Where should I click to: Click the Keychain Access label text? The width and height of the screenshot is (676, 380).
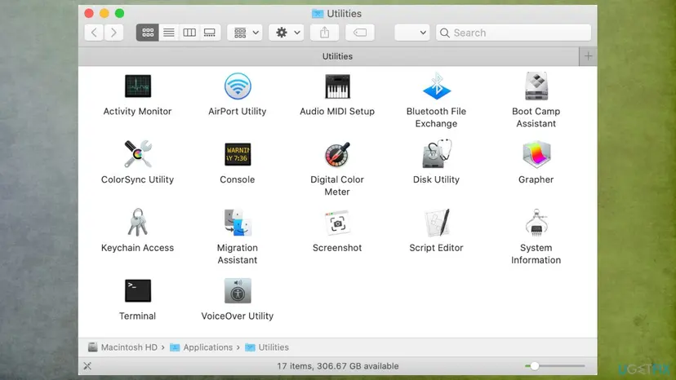pyautogui.click(x=137, y=248)
